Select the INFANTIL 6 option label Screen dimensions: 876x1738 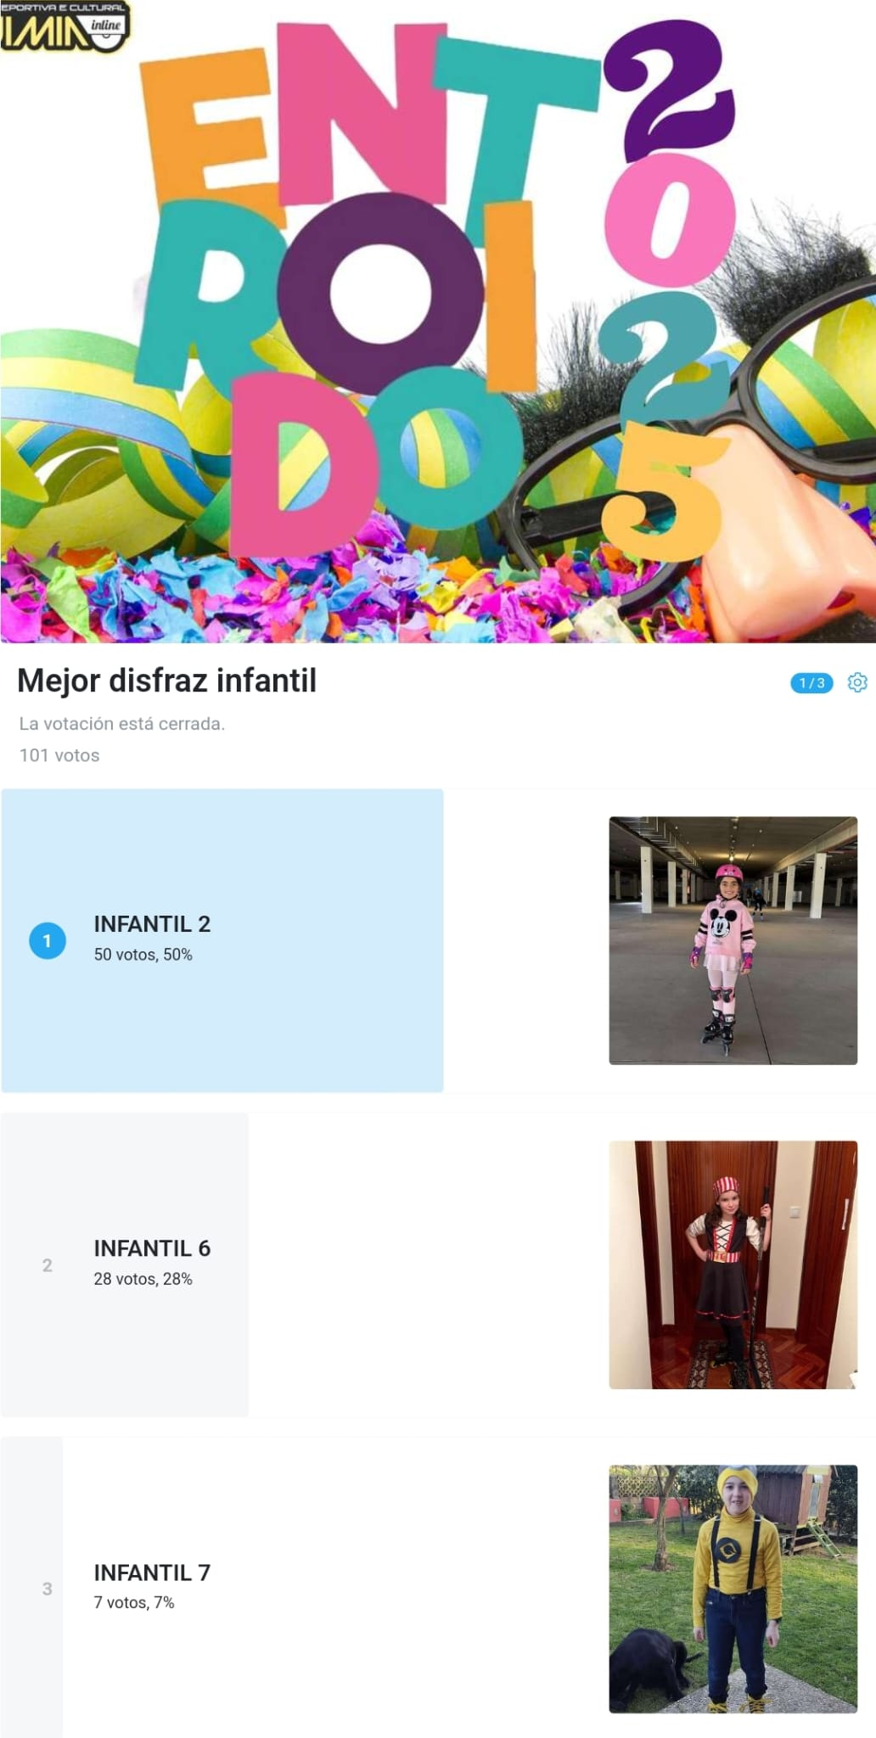coord(152,1248)
